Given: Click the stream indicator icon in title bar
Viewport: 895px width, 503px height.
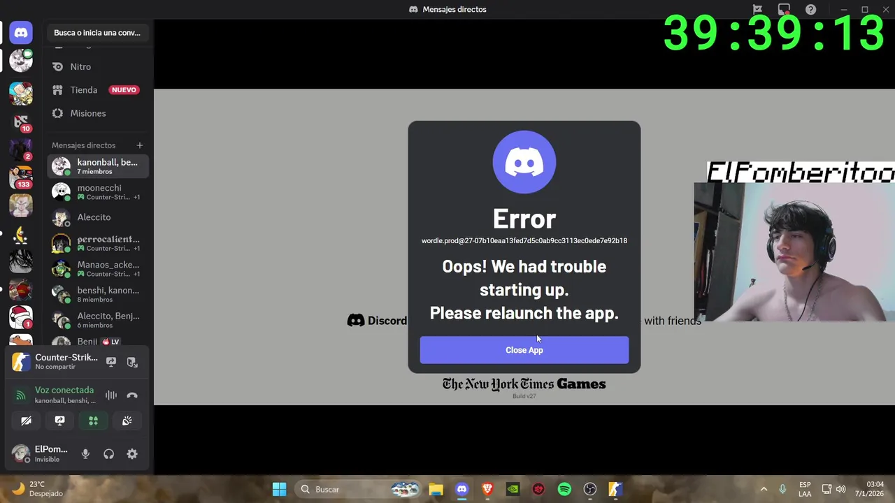Looking at the screenshot, I should pos(784,9).
